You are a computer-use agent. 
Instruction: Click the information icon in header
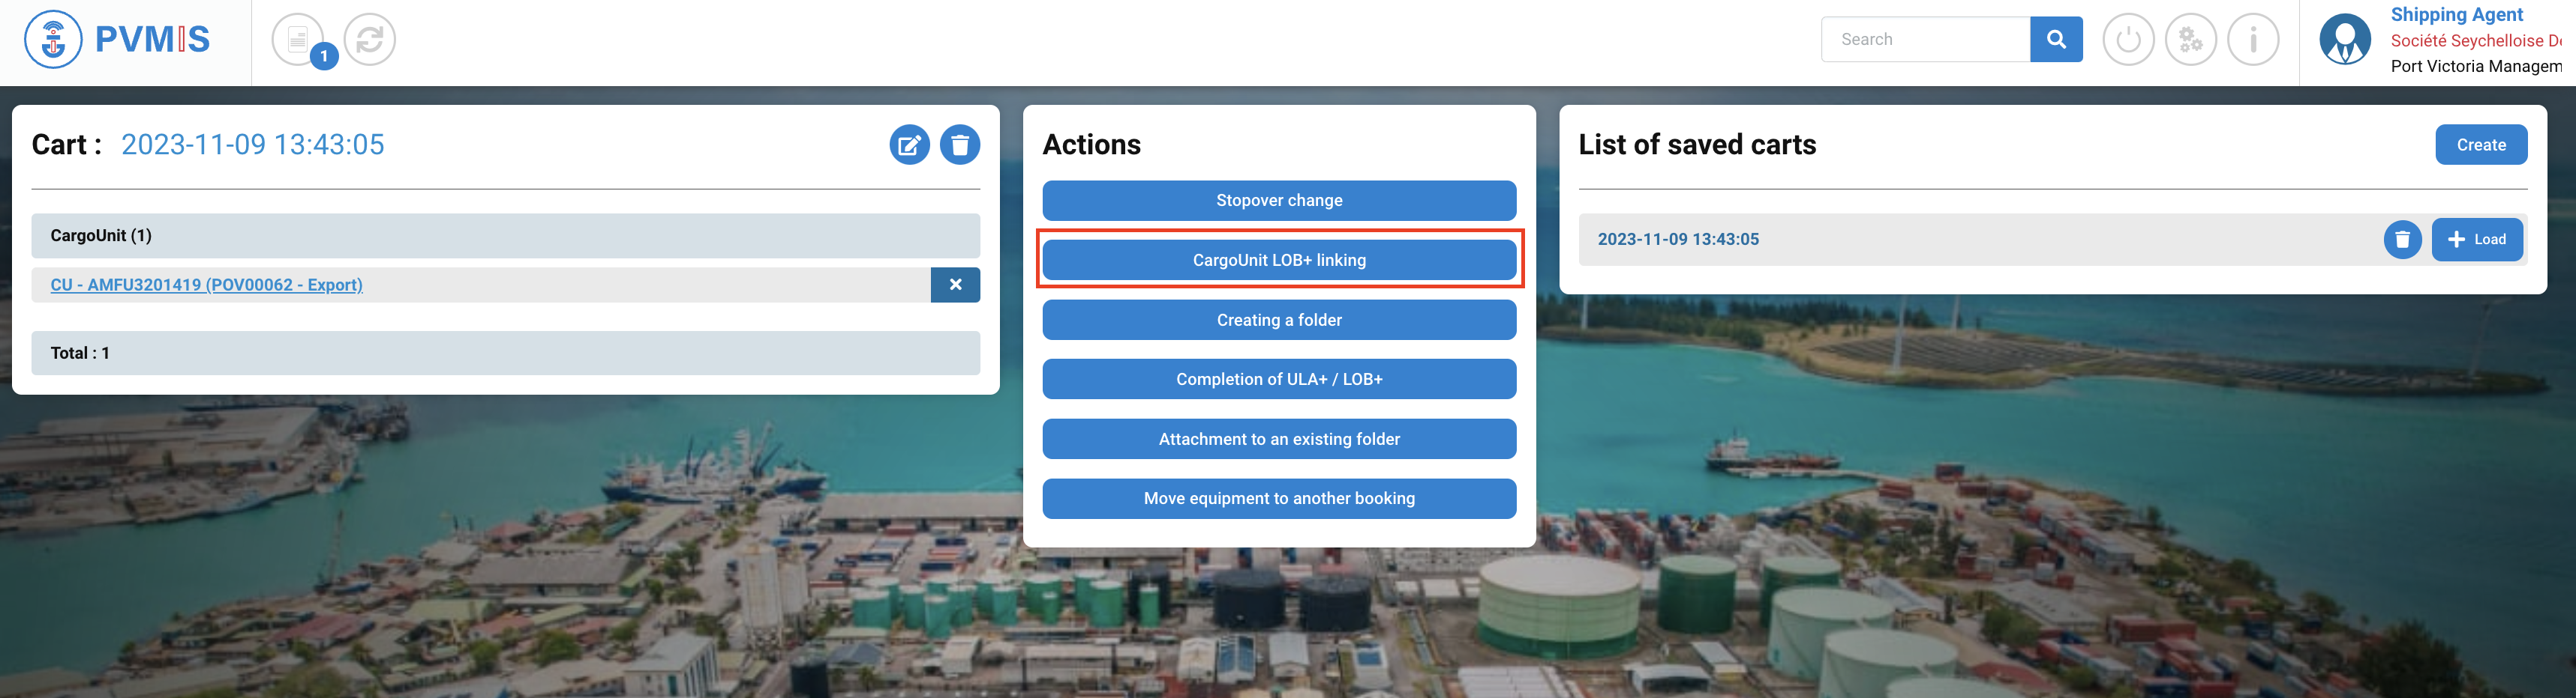click(2253, 40)
